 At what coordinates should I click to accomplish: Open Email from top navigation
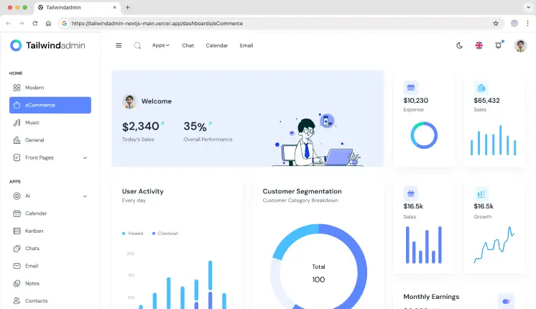(246, 45)
